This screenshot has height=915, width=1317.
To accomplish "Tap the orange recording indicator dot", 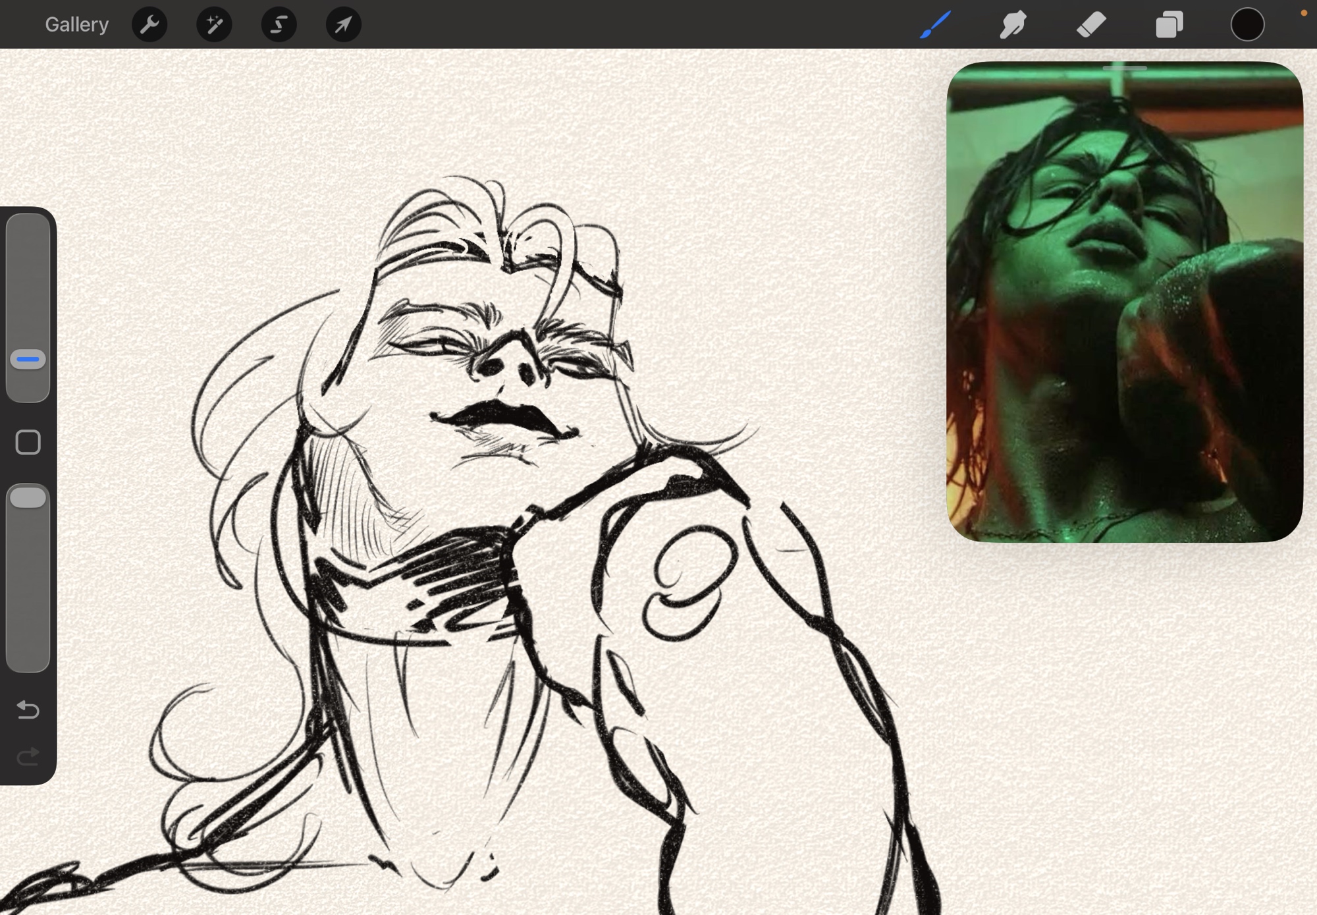I will pos(1303,13).
